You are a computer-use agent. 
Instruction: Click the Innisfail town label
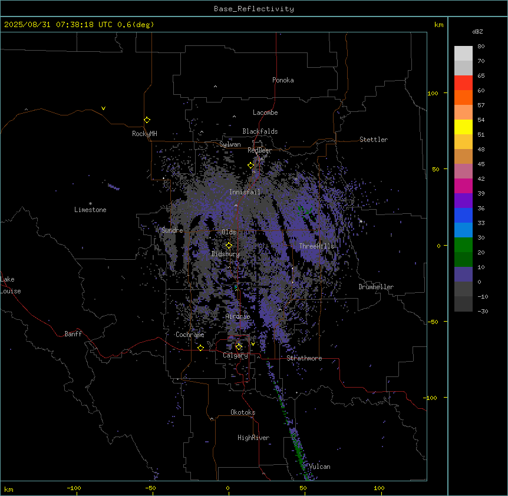245,192
